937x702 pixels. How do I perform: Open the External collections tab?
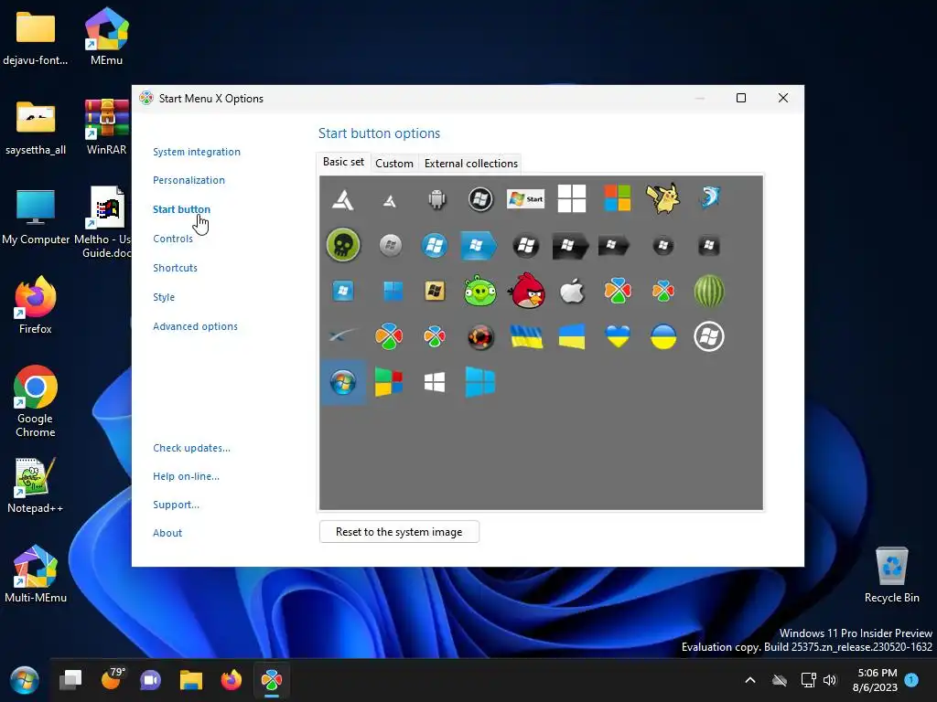point(471,164)
